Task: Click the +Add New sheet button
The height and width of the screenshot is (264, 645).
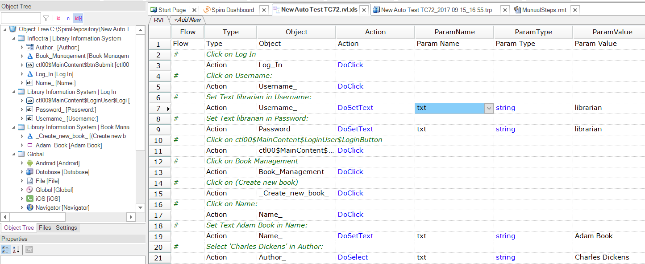Action: tap(187, 20)
